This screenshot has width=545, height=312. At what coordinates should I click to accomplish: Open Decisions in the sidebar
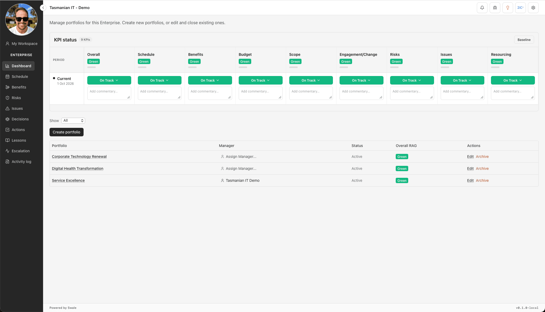(x=17, y=119)
